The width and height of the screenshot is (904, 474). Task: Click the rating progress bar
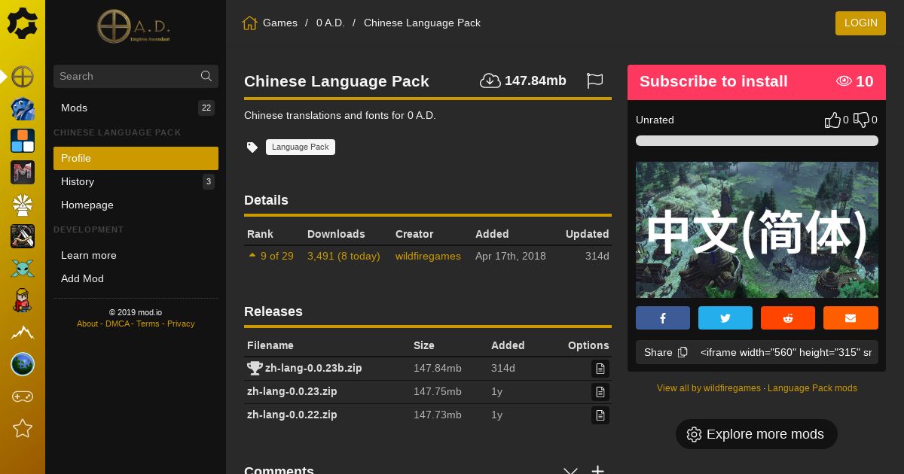click(757, 141)
